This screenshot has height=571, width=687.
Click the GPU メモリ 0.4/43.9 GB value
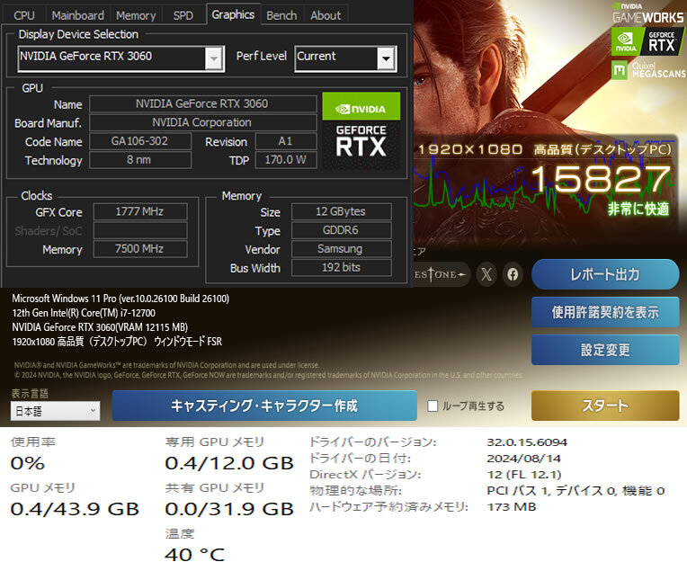[75, 509]
